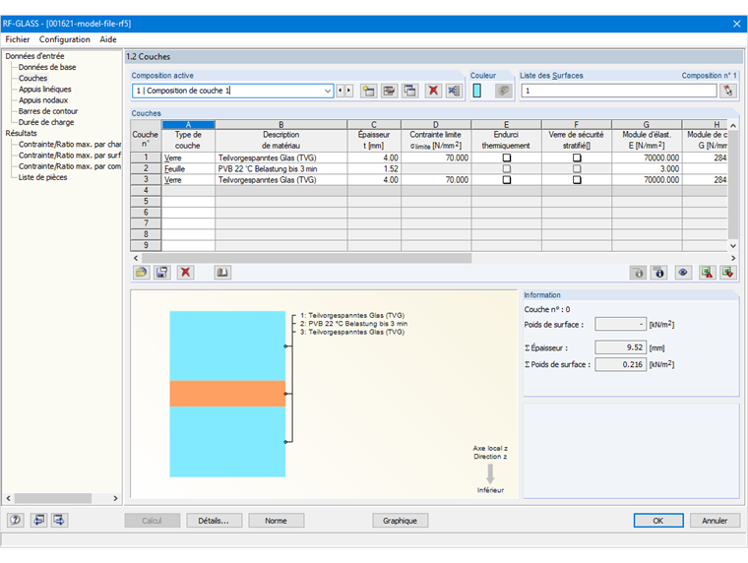Click the greyed color settings icon
This screenshot has height=563, width=748.
(503, 91)
